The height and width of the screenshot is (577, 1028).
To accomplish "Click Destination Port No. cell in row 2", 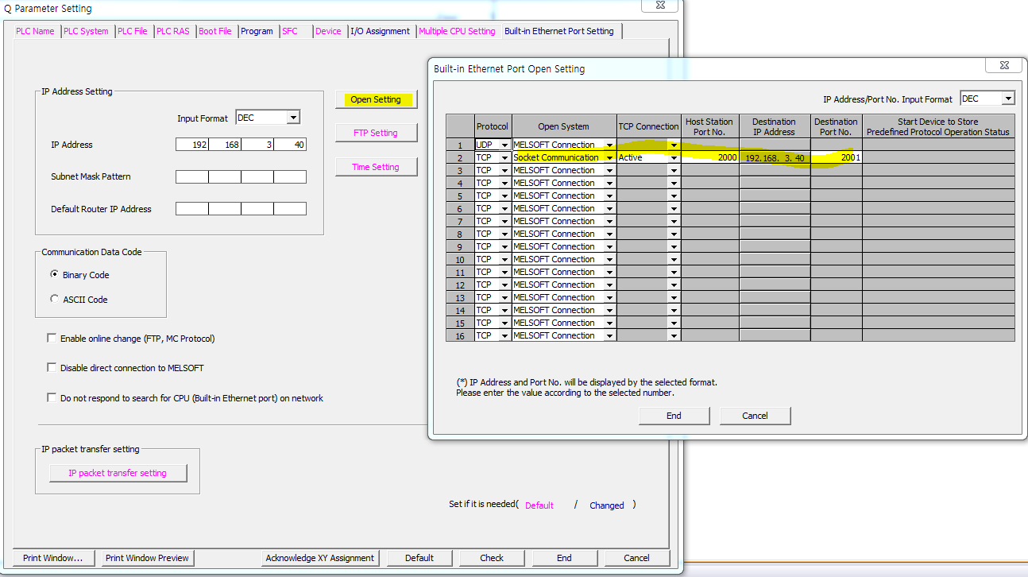I will 837,157.
